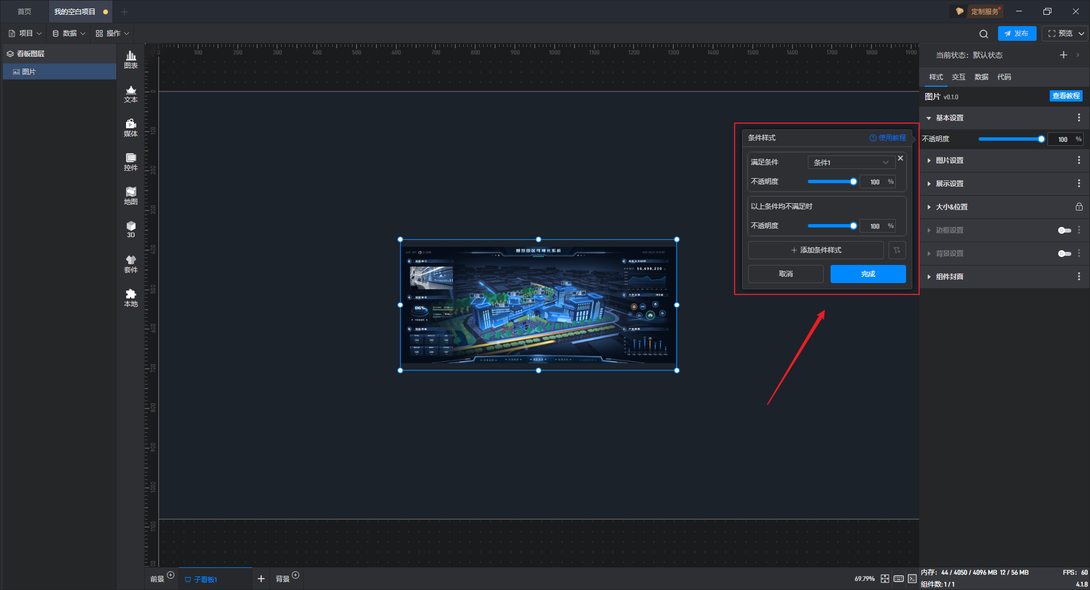The image size is (1090, 590).
Task: Toggle the 边框设置 border switch
Action: click(x=1064, y=230)
